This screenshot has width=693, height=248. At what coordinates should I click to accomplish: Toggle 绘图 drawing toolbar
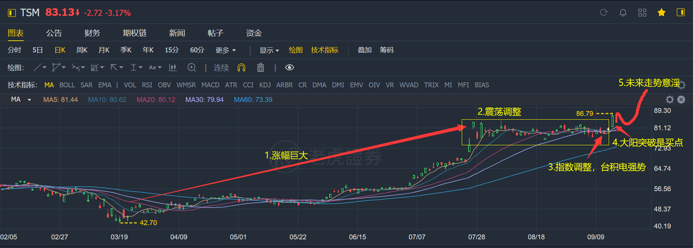pos(296,50)
